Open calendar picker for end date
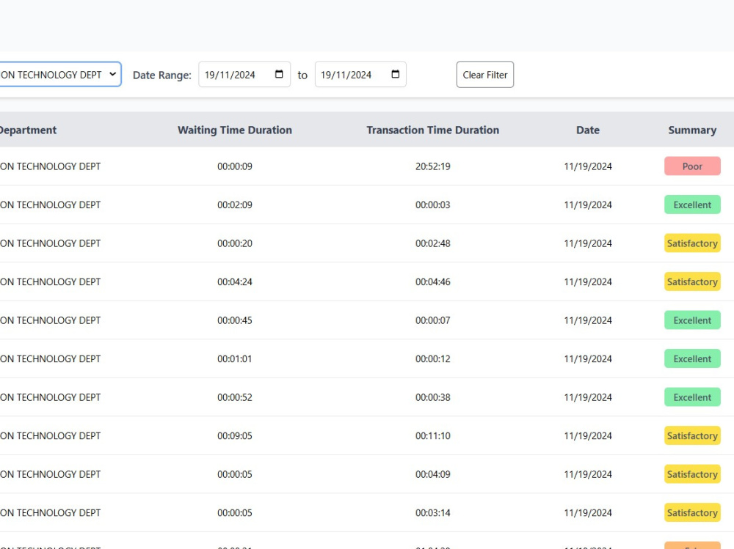This screenshot has height=549, width=734. coord(395,74)
